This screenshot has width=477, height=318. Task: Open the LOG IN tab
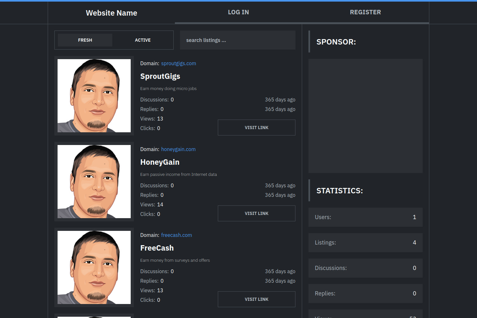click(238, 12)
